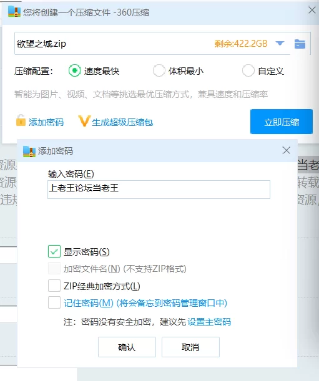Select the 自定义 radio option

[x=248, y=70]
